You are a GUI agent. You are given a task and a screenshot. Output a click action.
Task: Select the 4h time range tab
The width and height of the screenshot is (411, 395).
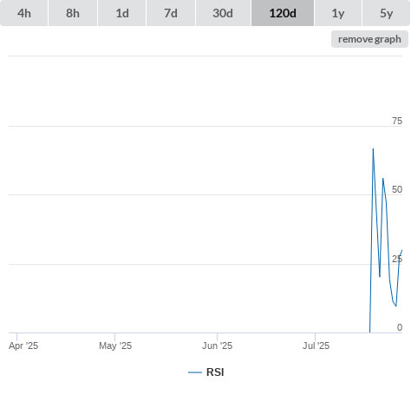(x=24, y=13)
